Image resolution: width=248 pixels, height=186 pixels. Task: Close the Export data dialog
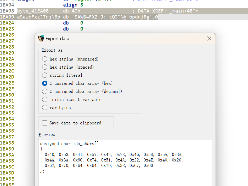click(209, 39)
